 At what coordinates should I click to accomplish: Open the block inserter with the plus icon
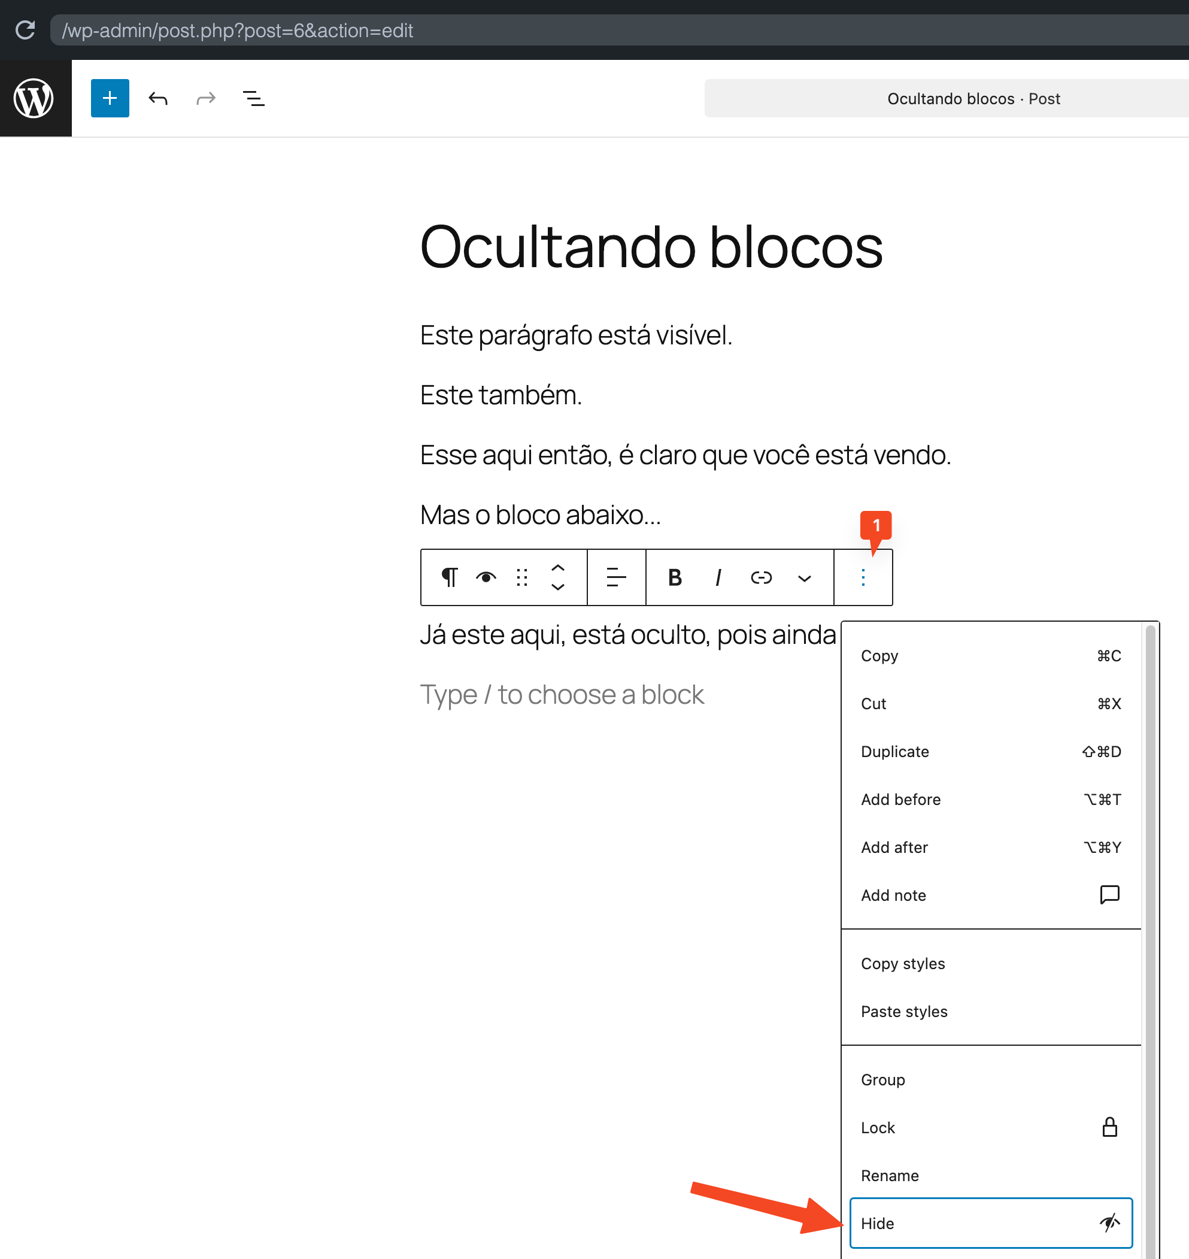109,98
